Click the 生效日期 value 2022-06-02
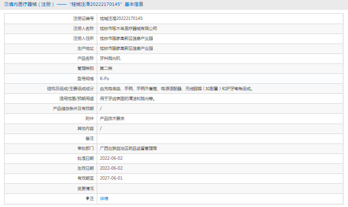Viewport: 348px width, 207px height. tap(111, 168)
